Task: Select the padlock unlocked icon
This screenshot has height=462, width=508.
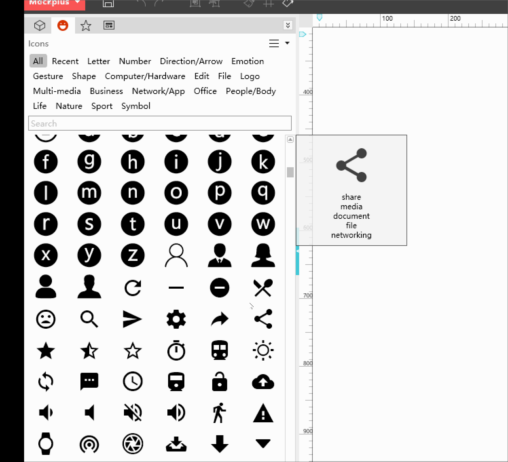Action: tap(219, 382)
